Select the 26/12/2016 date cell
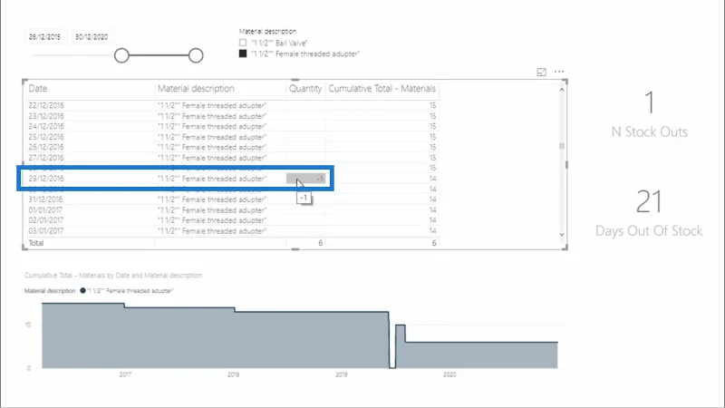Image resolution: width=725 pixels, height=408 pixels. (x=46, y=147)
